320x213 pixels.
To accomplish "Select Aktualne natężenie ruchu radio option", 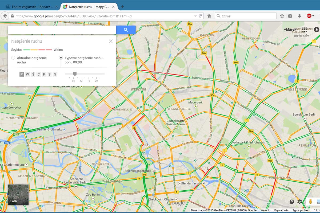I will click(13, 58).
